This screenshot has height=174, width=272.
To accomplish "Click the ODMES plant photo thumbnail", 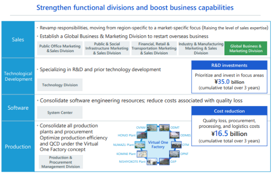I will [x=175, y=135].
